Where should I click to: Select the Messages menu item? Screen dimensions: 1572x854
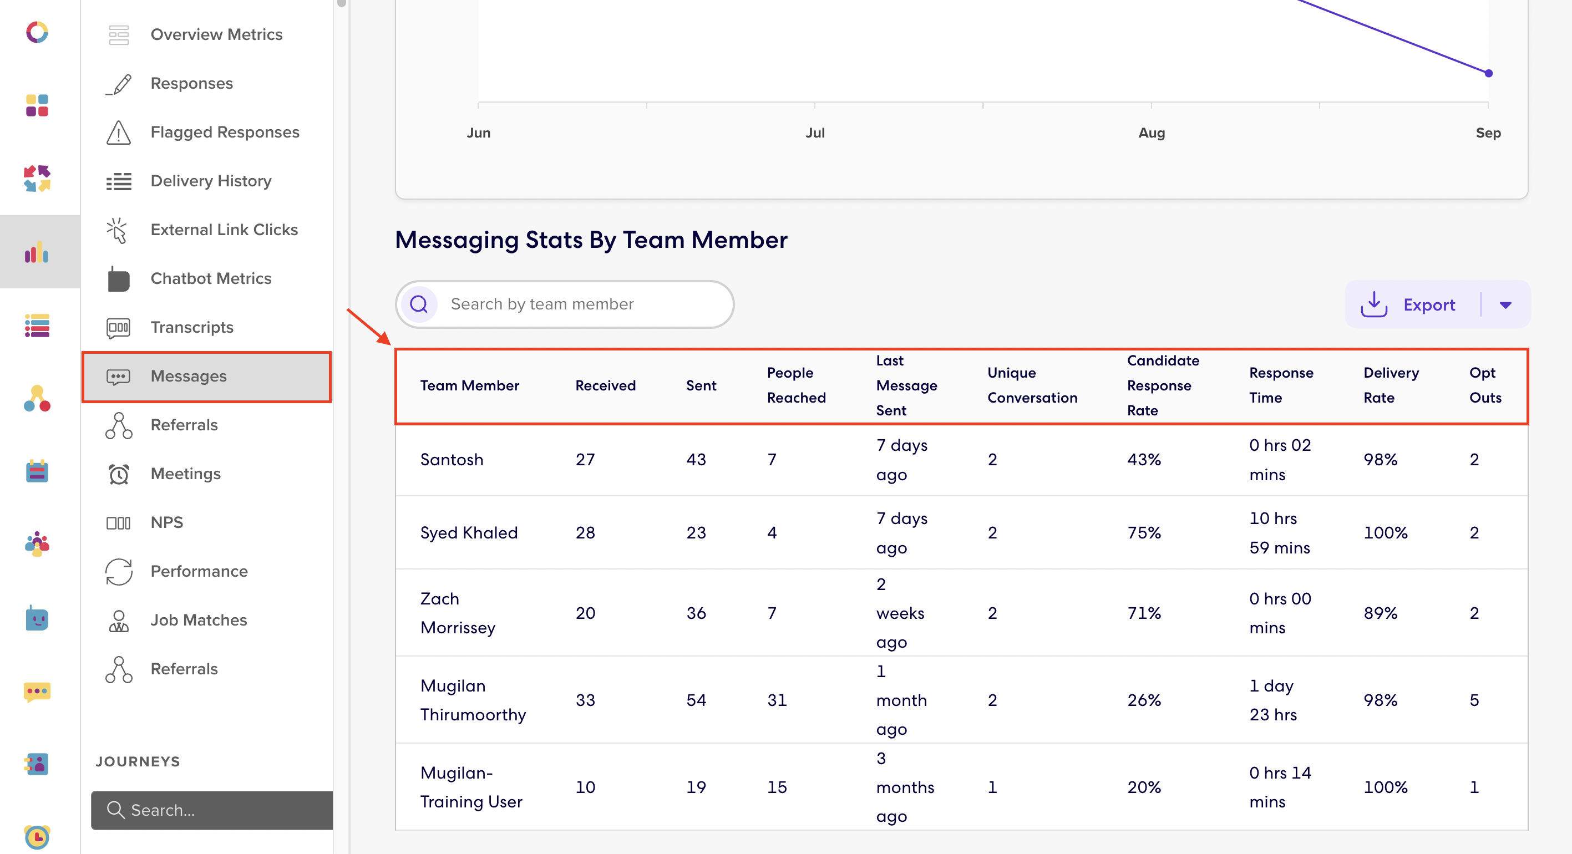[206, 377]
